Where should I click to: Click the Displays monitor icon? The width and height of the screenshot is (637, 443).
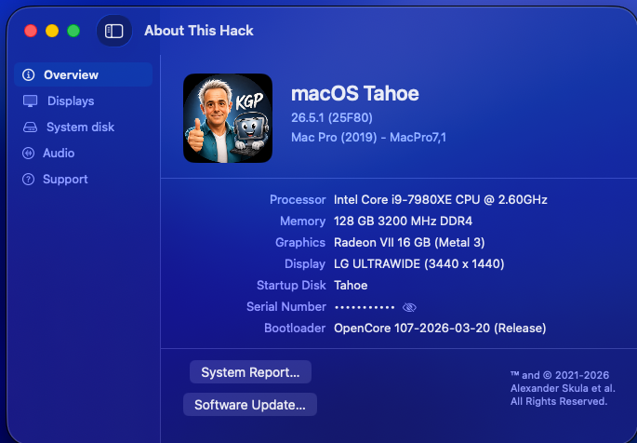(x=30, y=101)
